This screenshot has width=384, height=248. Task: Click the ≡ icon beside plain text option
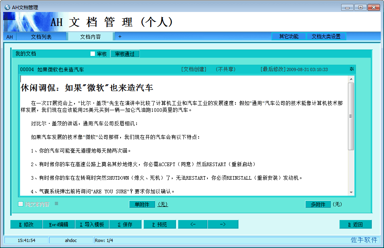point(56,204)
